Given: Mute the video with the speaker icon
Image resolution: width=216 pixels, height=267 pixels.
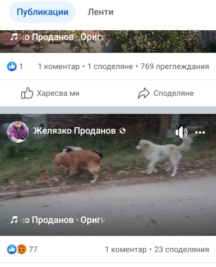Looking at the screenshot, I should click(x=181, y=132).
